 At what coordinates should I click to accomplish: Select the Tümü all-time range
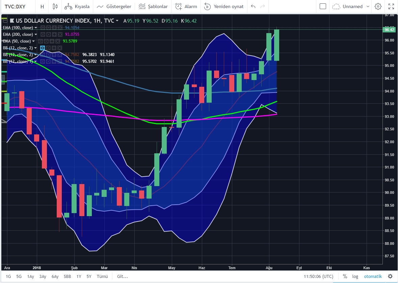[102, 276]
